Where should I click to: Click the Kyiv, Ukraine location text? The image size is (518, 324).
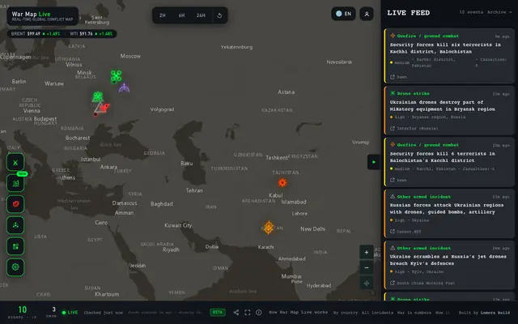[426, 271]
